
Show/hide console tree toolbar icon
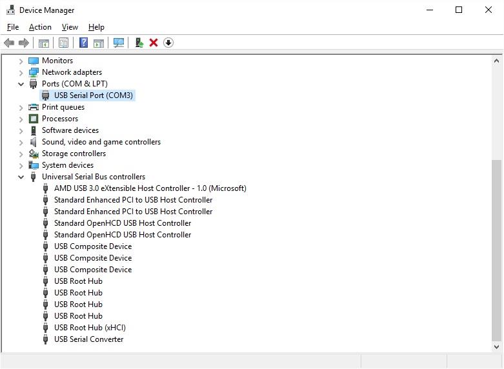coord(44,43)
